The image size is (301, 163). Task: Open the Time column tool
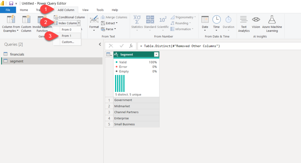click(x=216, y=23)
